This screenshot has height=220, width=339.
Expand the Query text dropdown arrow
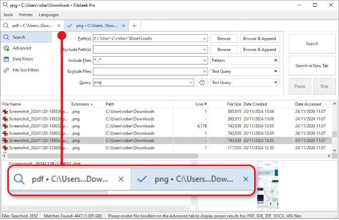click(193, 83)
